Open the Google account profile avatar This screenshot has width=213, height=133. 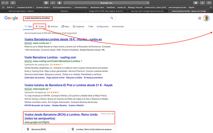coord(206,18)
